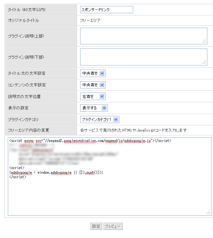This screenshot has width=213, height=238.
Task: Open the タイトル文の文字設定 dropdown
Action: [93, 73]
